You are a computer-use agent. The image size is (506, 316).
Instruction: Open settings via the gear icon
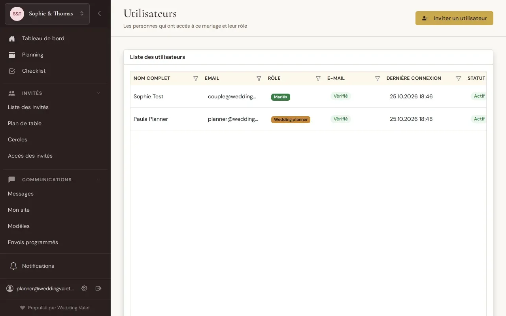click(84, 288)
